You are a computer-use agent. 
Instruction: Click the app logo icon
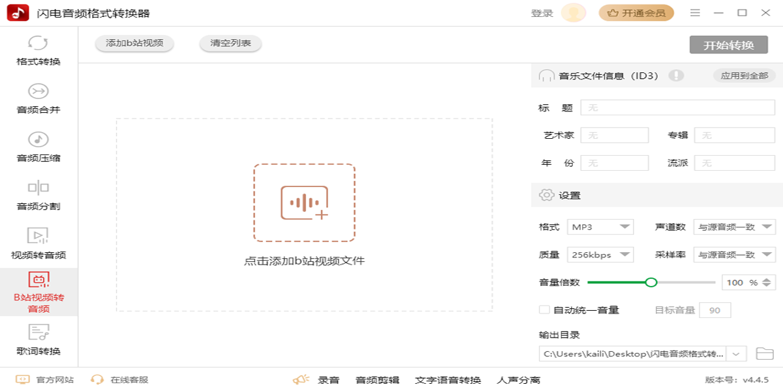click(18, 12)
